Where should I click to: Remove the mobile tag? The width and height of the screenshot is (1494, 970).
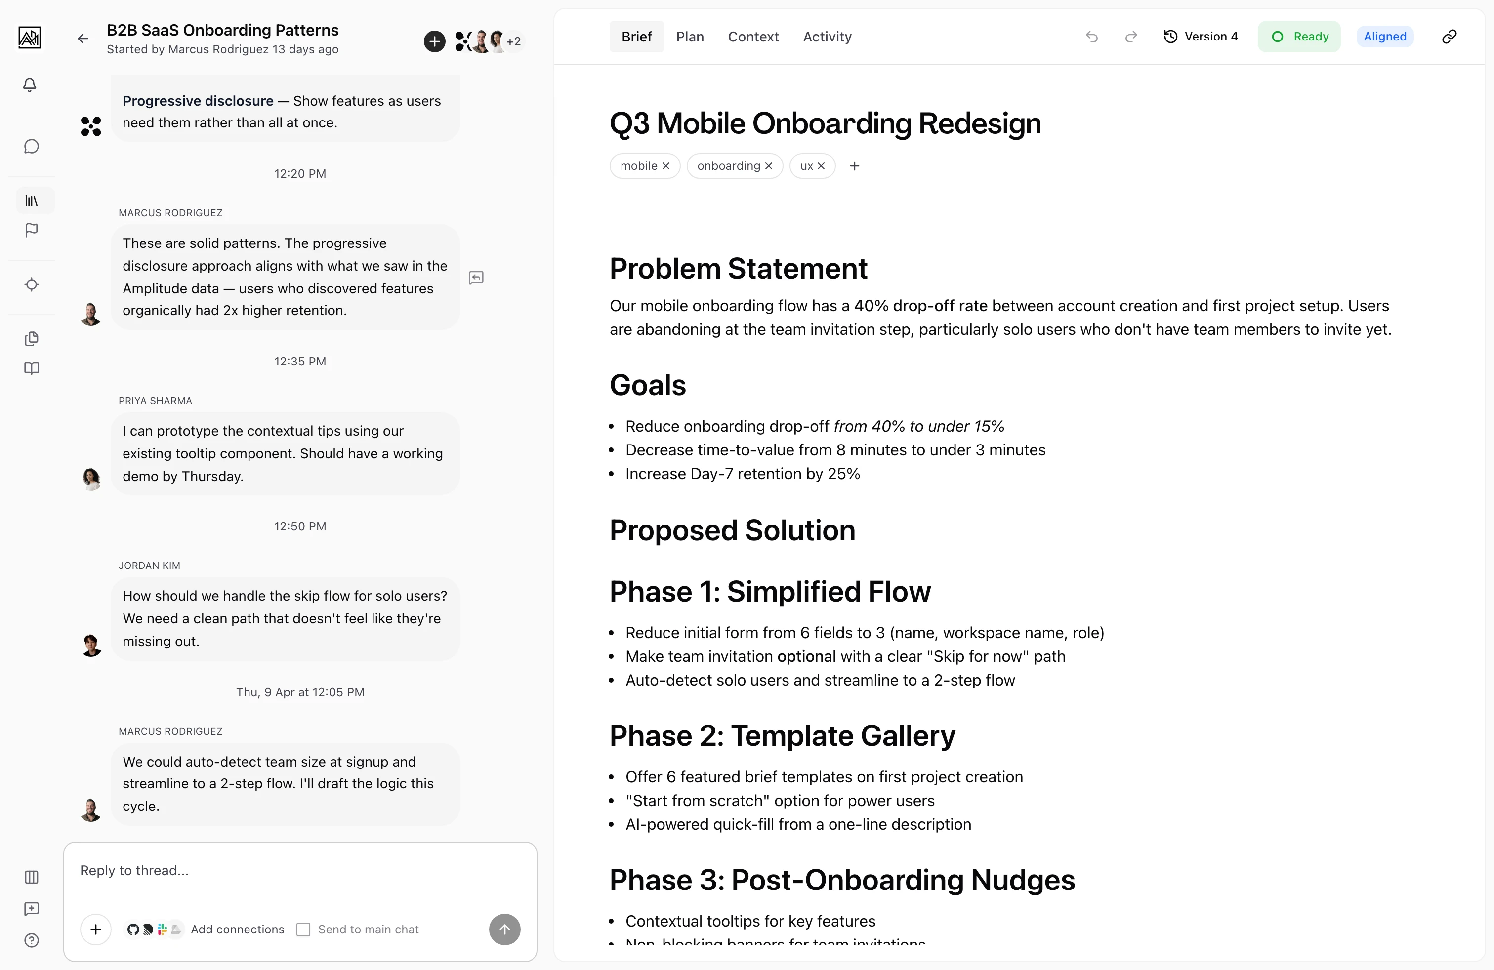pyautogui.click(x=665, y=165)
